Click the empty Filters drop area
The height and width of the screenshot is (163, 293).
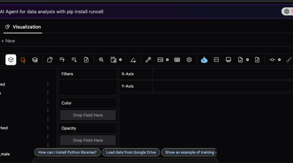coord(88,88)
